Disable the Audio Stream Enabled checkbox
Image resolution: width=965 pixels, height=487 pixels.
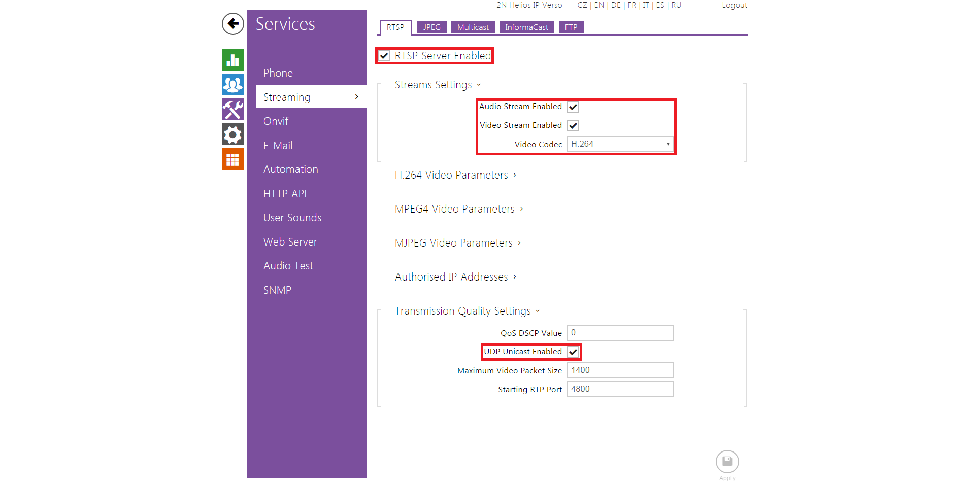pos(573,107)
